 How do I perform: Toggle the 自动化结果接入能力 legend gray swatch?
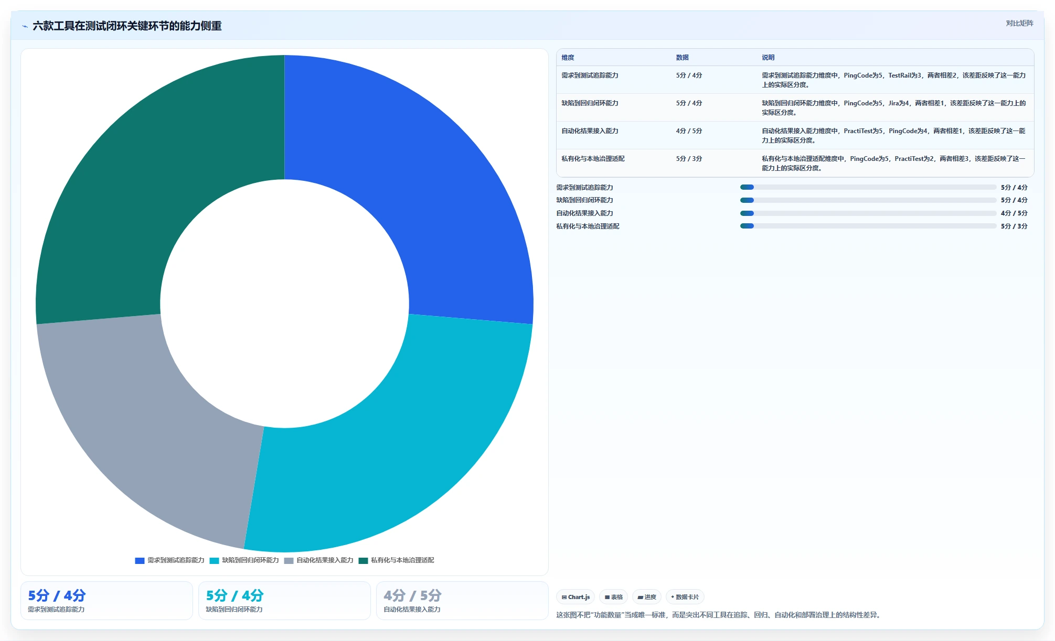pos(289,560)
